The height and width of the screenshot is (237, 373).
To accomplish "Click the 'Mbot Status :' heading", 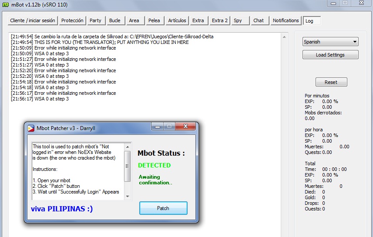I will click(x=161, y=154).
